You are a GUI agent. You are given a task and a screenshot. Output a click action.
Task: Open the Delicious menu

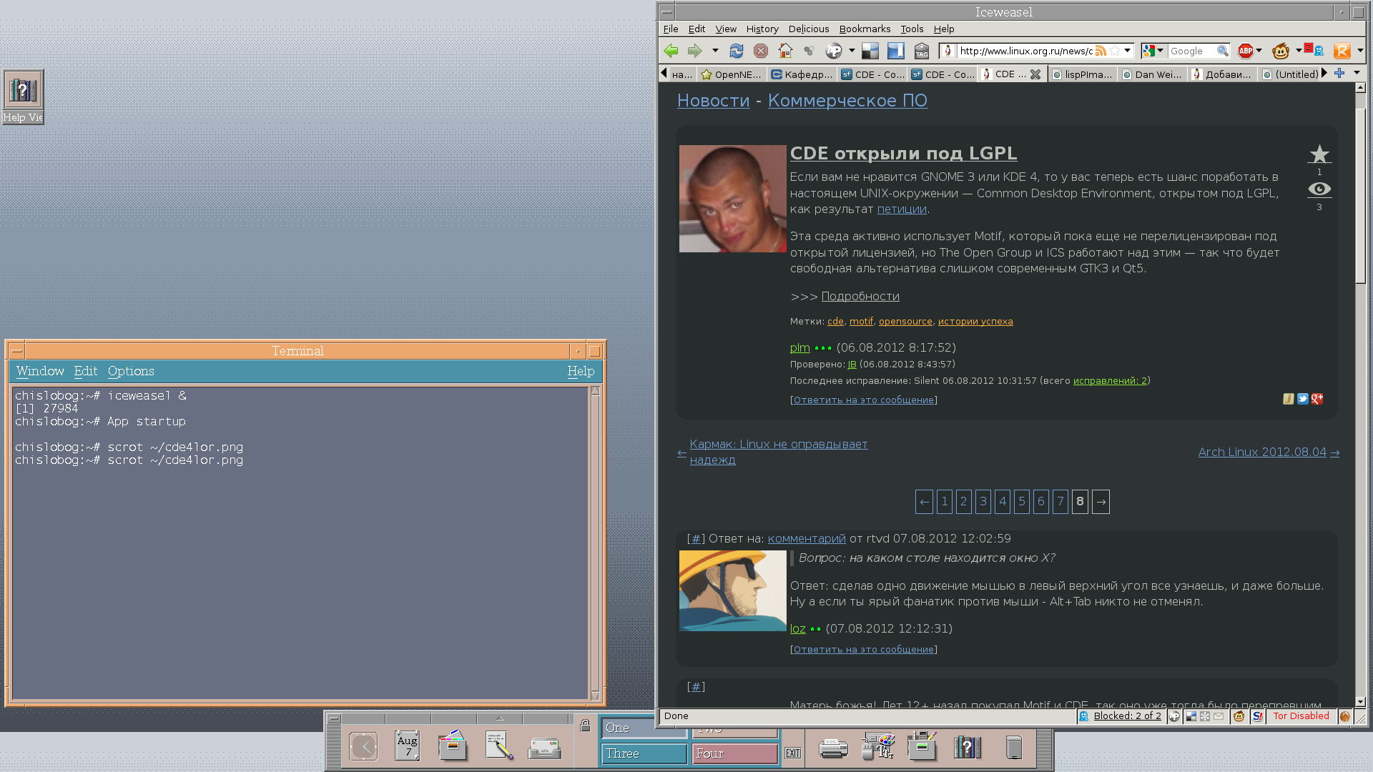(x=809, y=29)
